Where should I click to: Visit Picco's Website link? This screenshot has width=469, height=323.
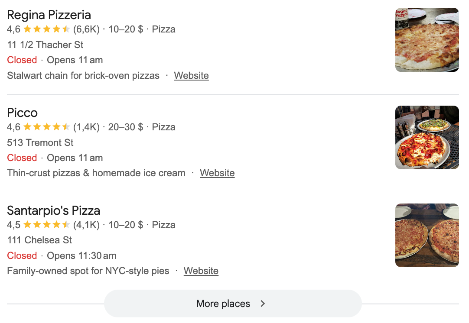217,173
